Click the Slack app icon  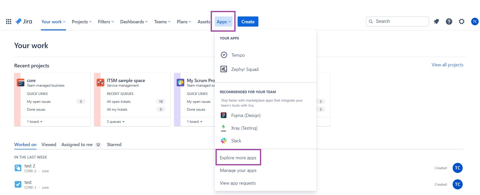pos(224,141)
